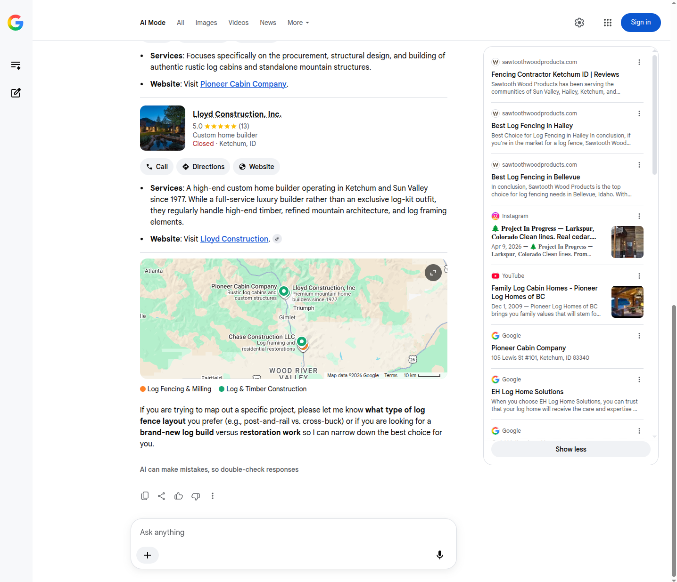Open options for Best Log Fencing in Hailey
The image size is (677, 582).
pyautogui.click(x=639, y=113)
